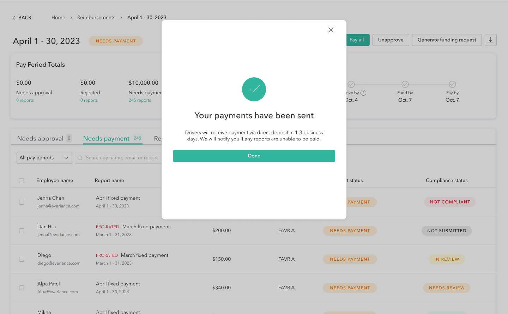This screenshot has height=314, width=508.
Task: Open the All pay periods dropdown
Action: click(x=44, y=158)
